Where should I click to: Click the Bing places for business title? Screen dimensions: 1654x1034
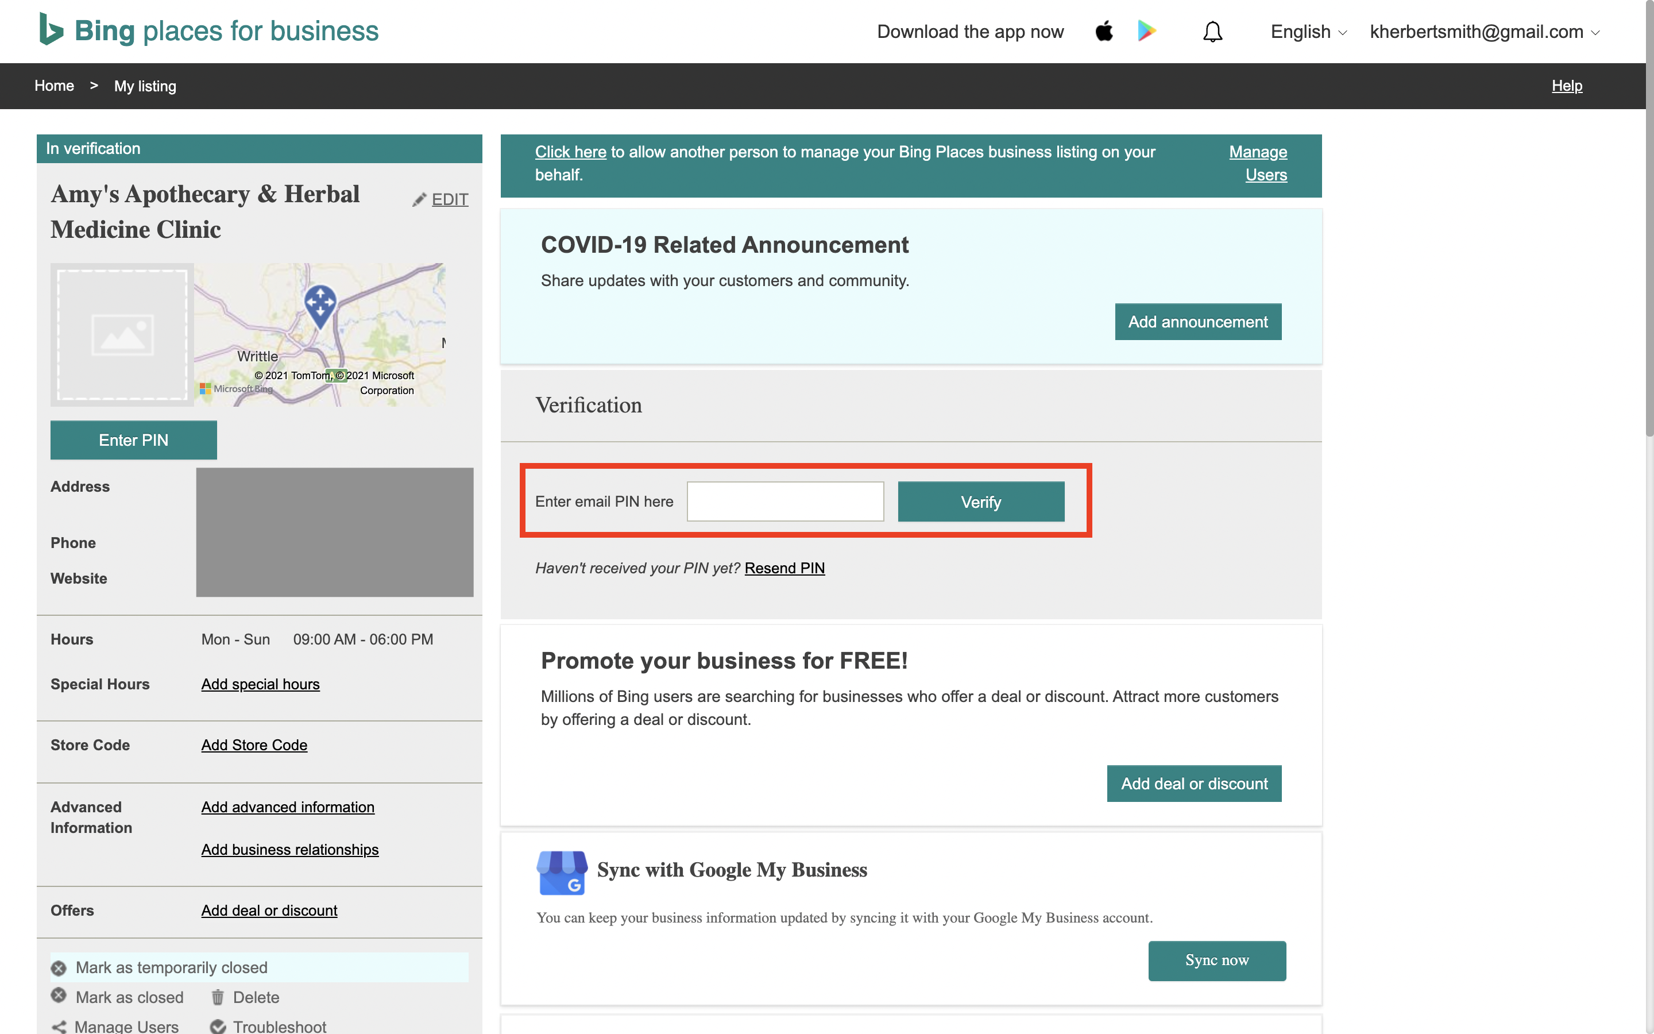pos(226,31)
